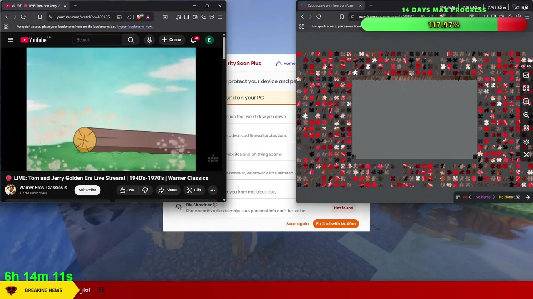Image resolution: width=533 pixels, height=299 pixels.
Task: Open apps grid in puzzle window bookmarks bar
Action: [302, 26]
